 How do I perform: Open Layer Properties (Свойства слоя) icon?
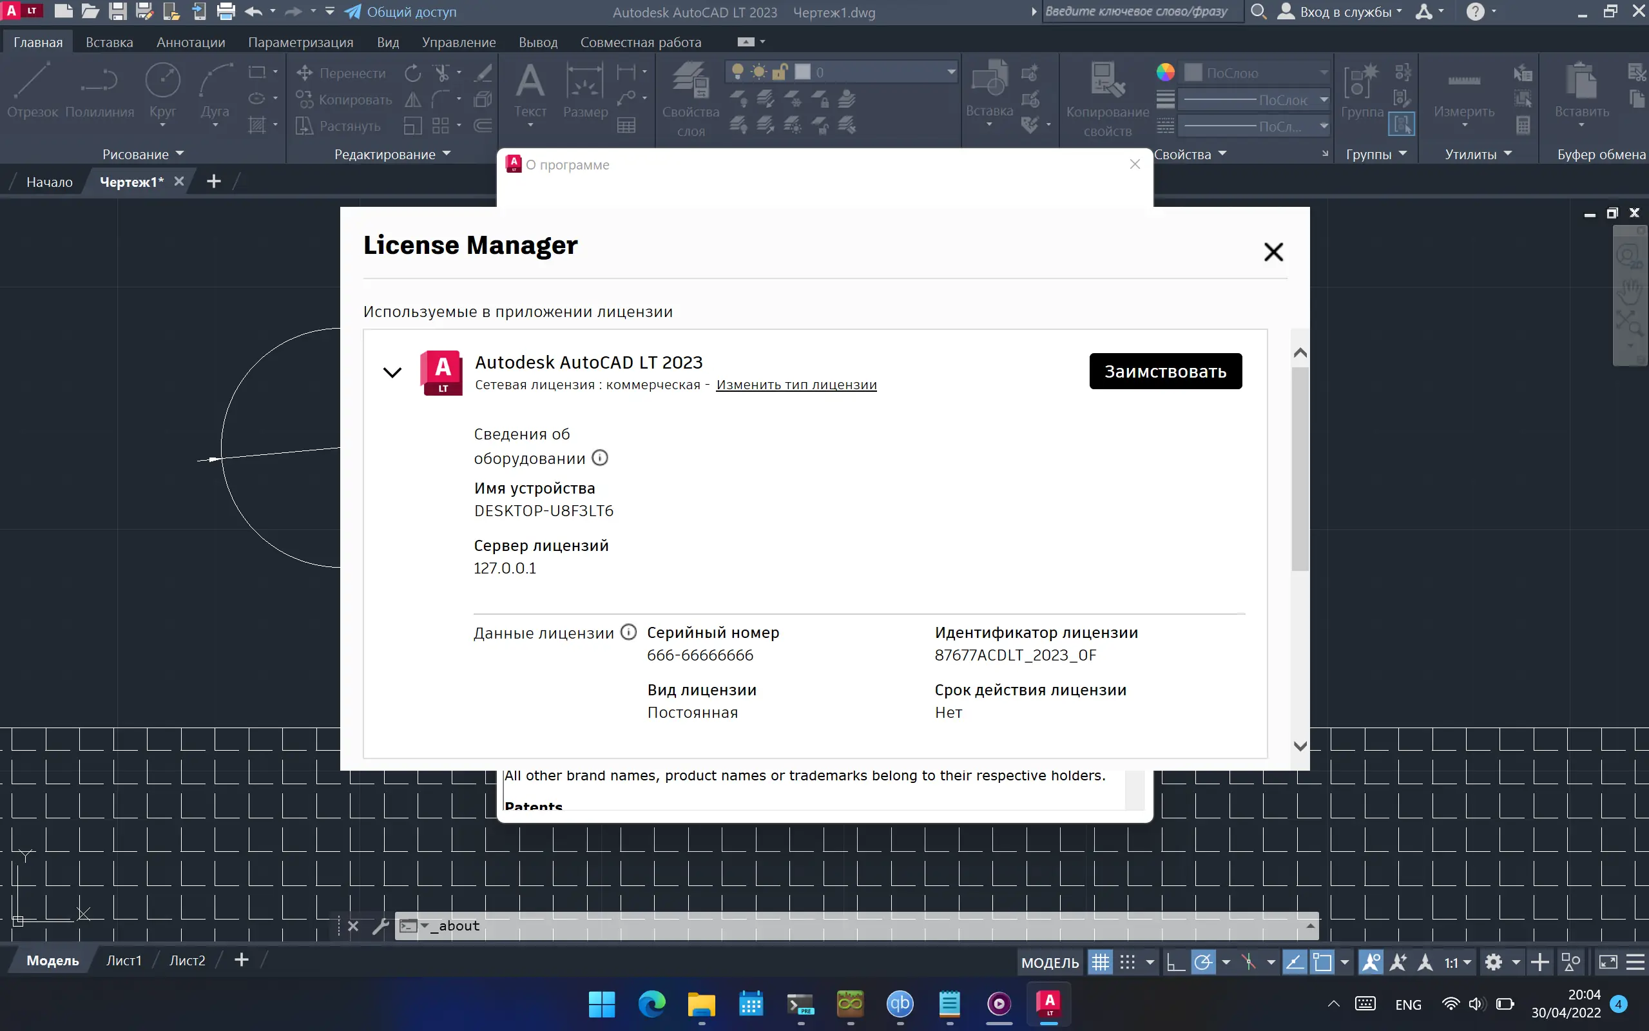point(690,82)
